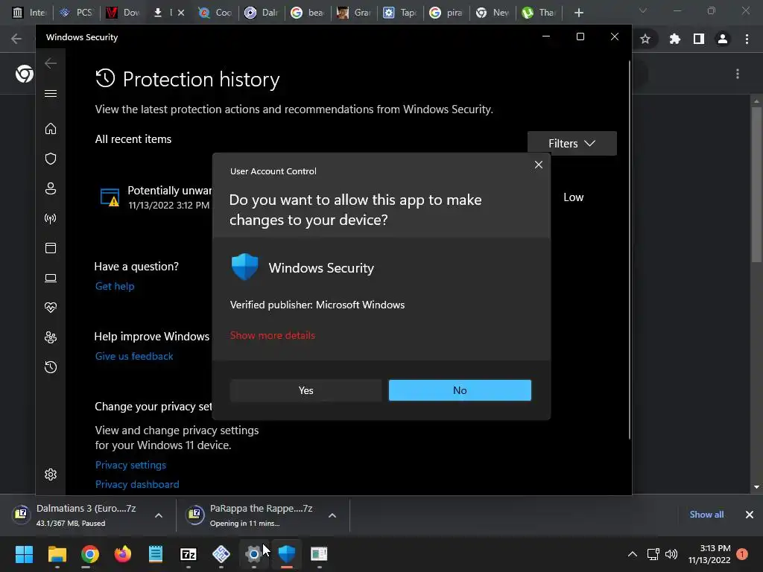Open Device performance & health heart icon
This screenshot has width=763, height=572.
(51, 308)
